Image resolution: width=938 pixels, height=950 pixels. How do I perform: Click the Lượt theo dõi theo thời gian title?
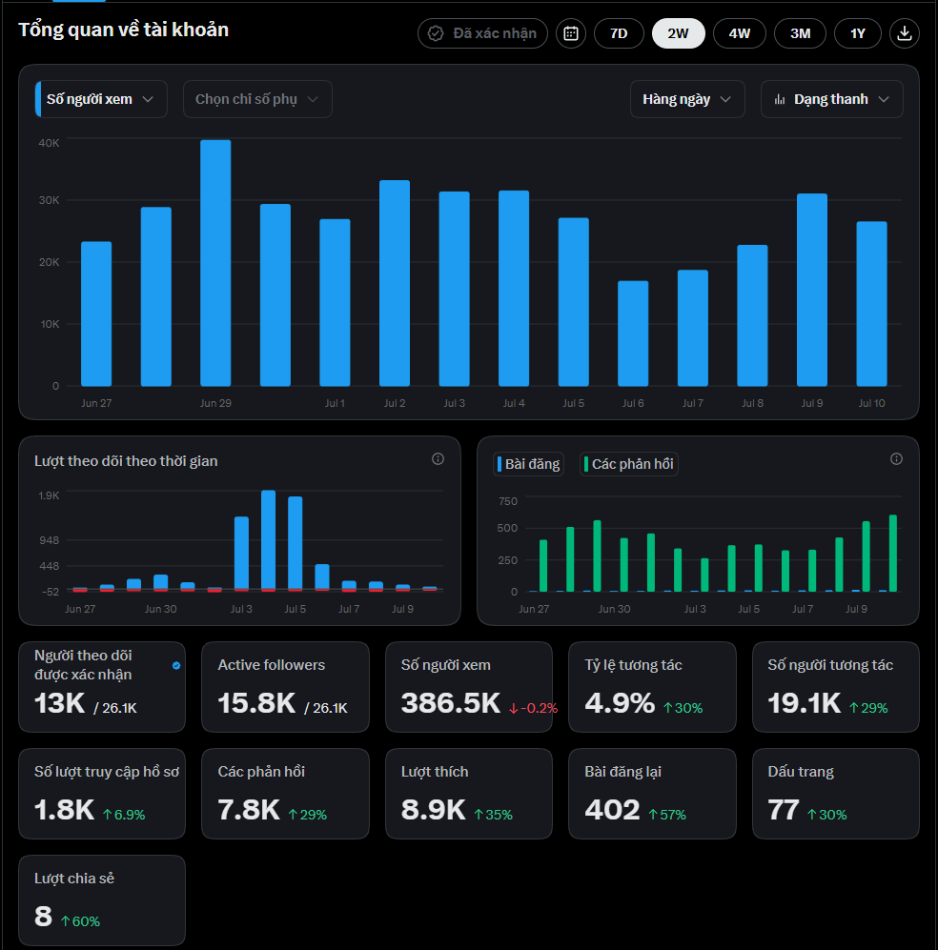click(126, 461)
